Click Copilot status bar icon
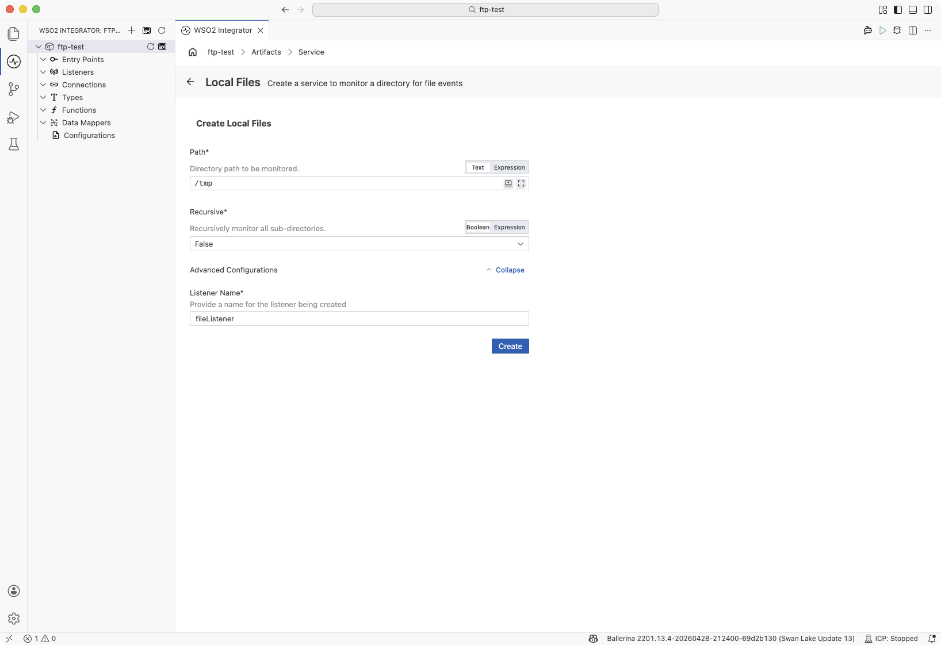Viewport: 941px width, 645px height. click(x=593, y=638)
